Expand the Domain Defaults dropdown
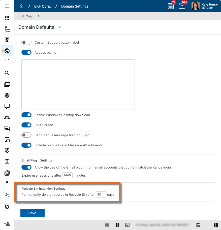Viewport: 221px width, 230px height. pyautogui.click(x=59, y=27)
